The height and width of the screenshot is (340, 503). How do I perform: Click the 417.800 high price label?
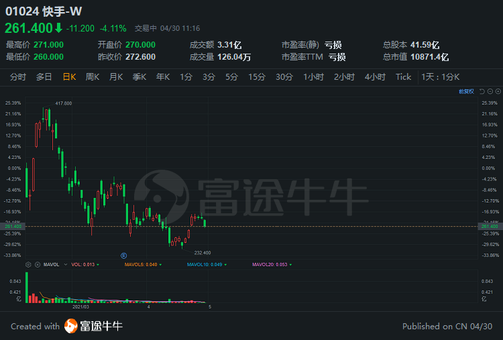tap(64, 103)
